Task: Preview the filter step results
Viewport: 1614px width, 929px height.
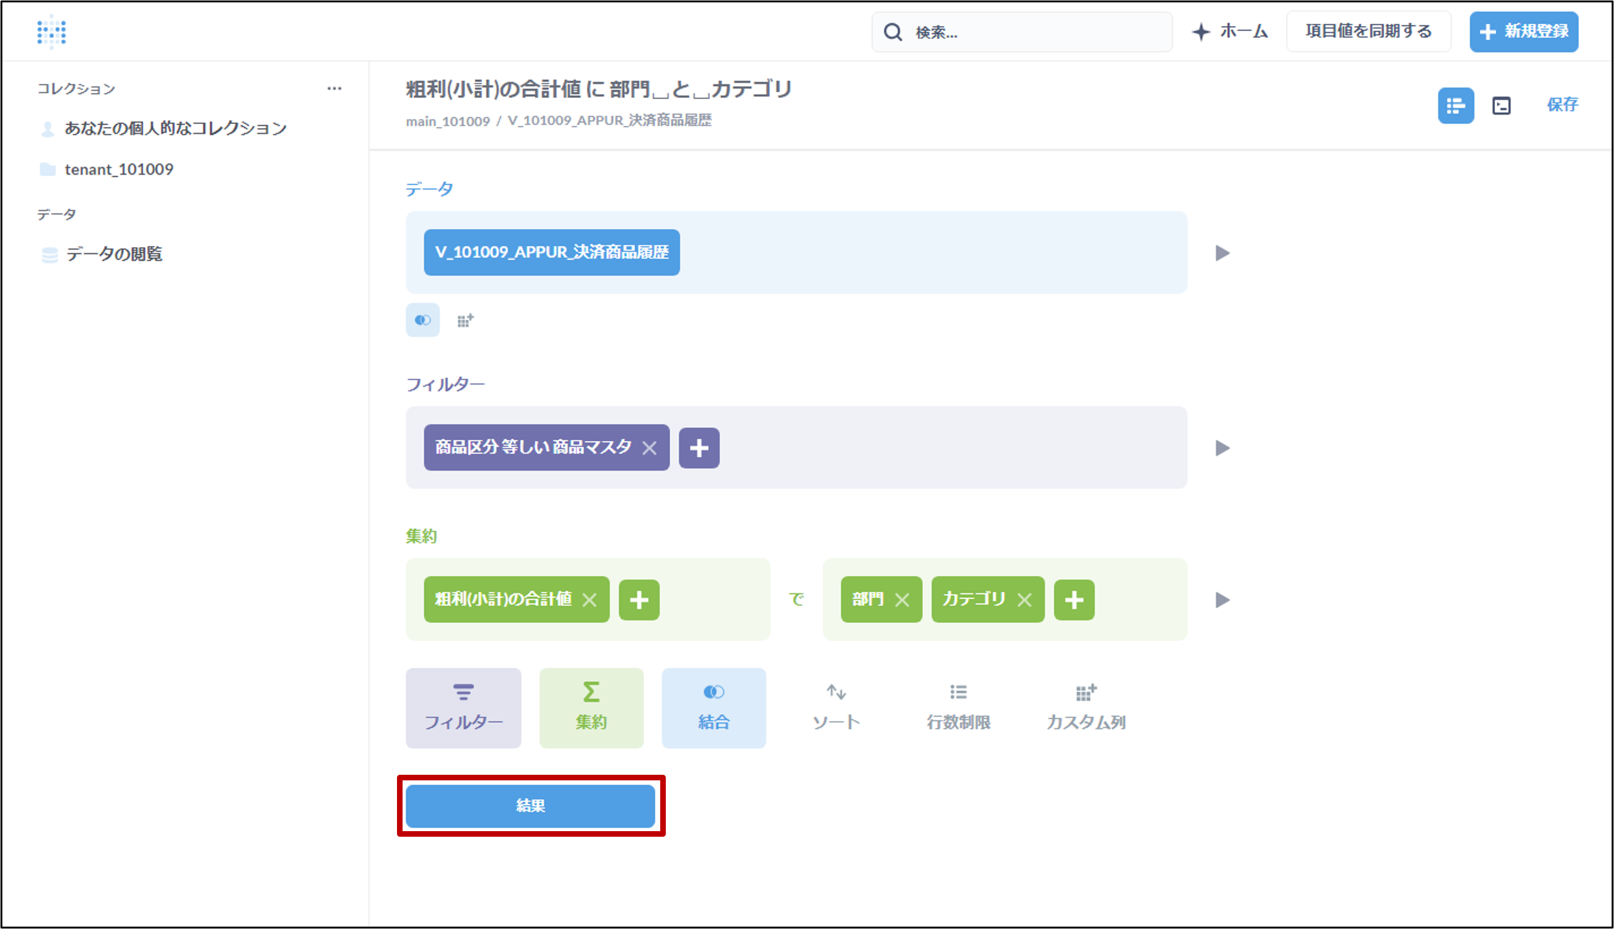Action: [x=1222, y=448]
